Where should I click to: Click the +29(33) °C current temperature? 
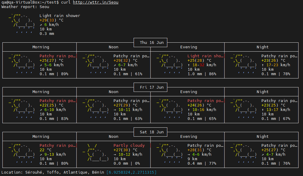(51, 20)
